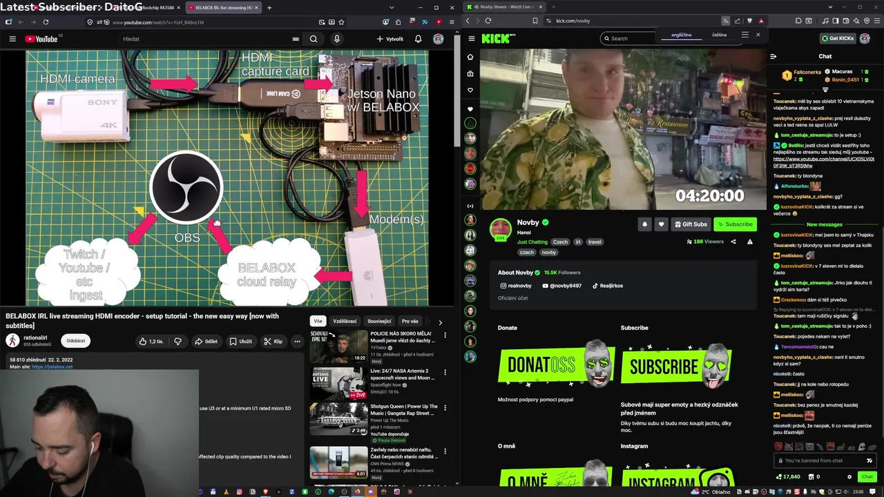Dislike the BELABOX video
The image size is (884, 497).
[177, 341]
